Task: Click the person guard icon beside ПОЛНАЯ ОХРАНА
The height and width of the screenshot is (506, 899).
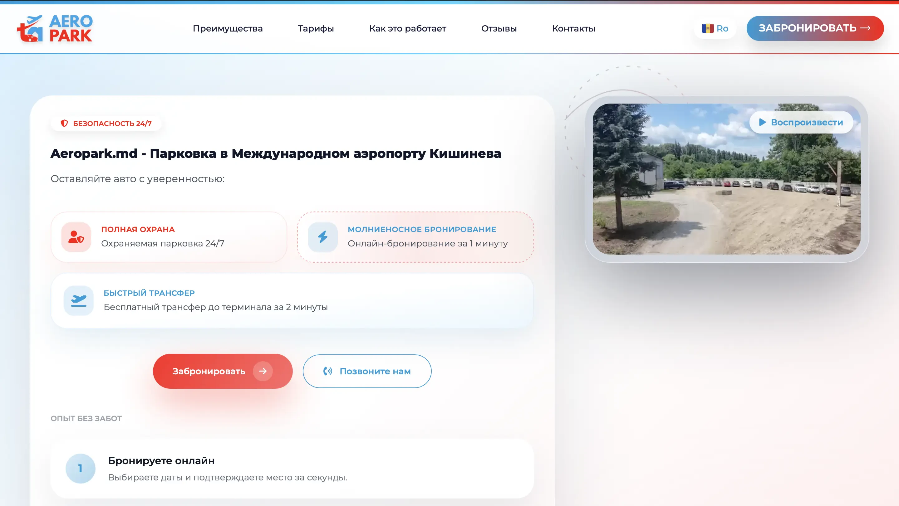Action: (x=77, y=236)
